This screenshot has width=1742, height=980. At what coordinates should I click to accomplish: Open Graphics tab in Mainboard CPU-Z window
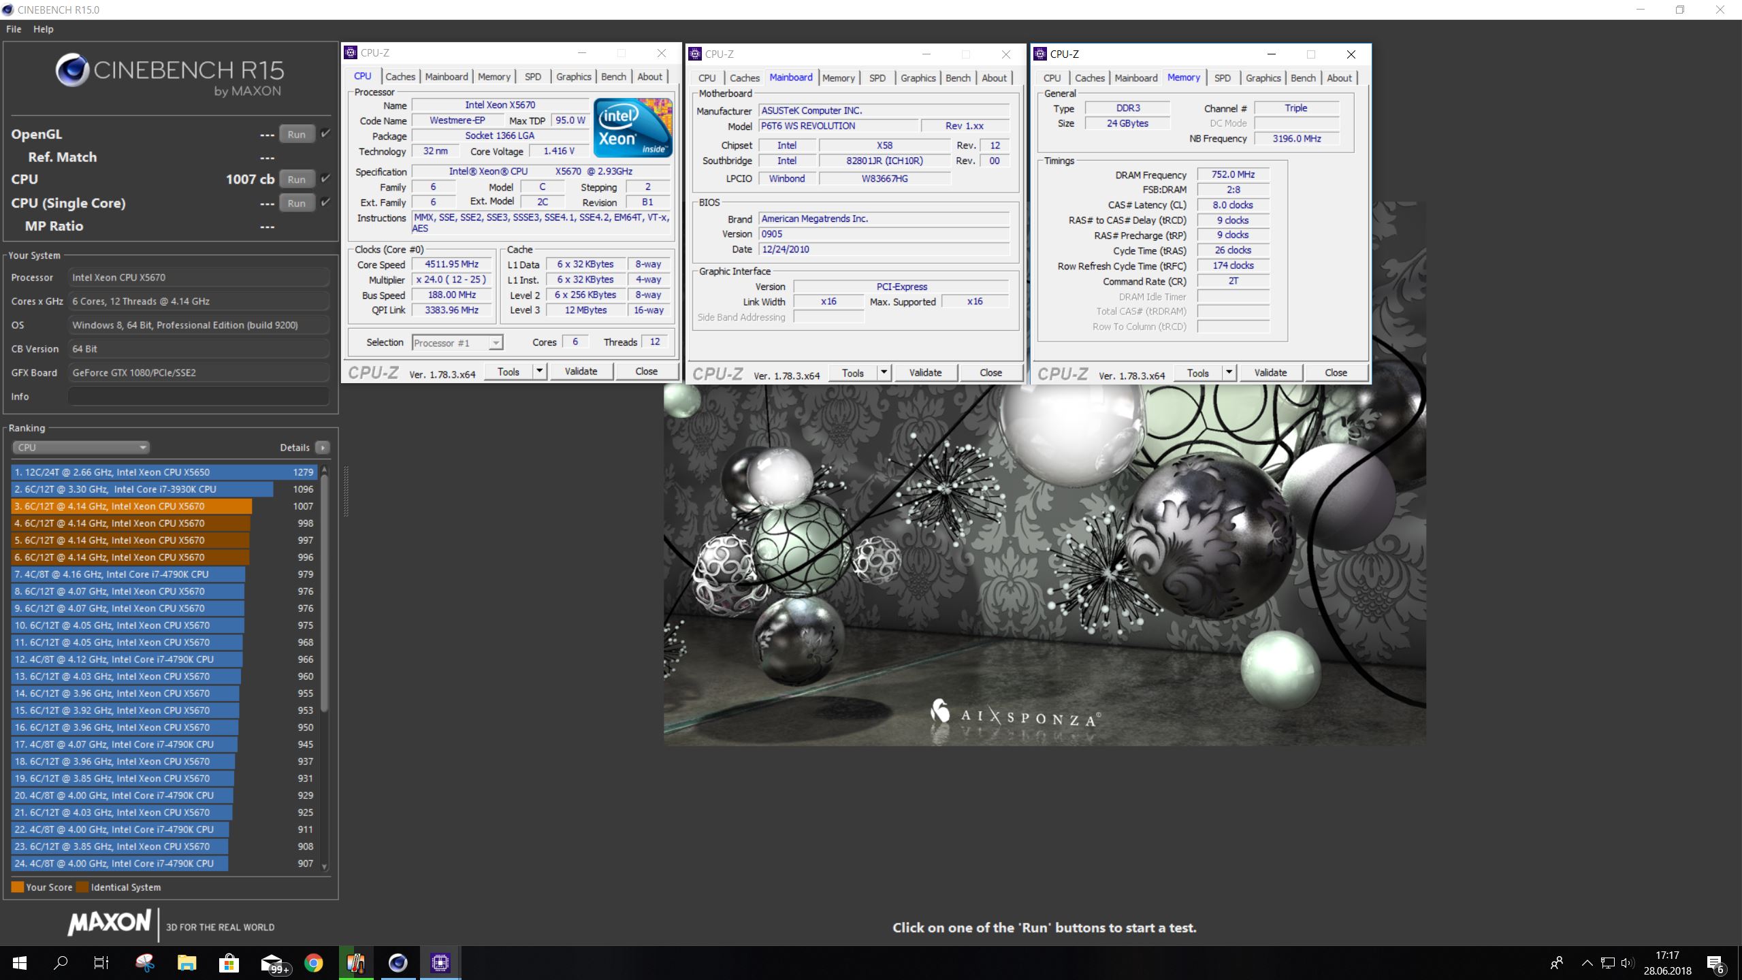coord(918,78)
